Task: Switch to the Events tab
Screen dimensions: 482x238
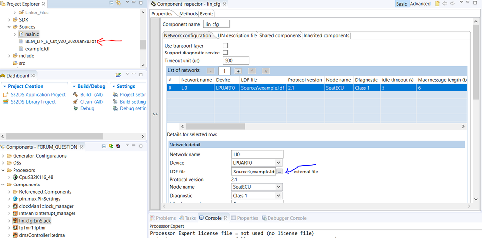Action: pos(207,14)
